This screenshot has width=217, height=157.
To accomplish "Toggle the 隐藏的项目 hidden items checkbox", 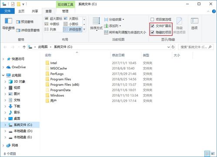I will 152,32.
